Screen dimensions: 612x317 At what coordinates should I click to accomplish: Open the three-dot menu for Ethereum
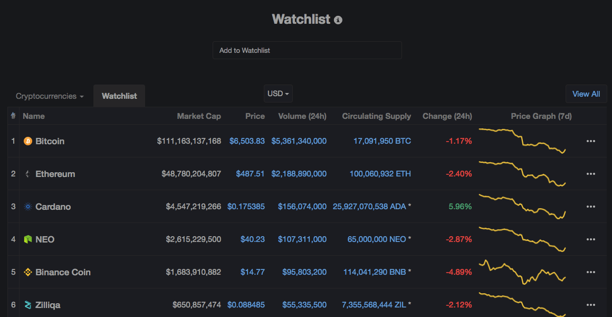point(590,174)
